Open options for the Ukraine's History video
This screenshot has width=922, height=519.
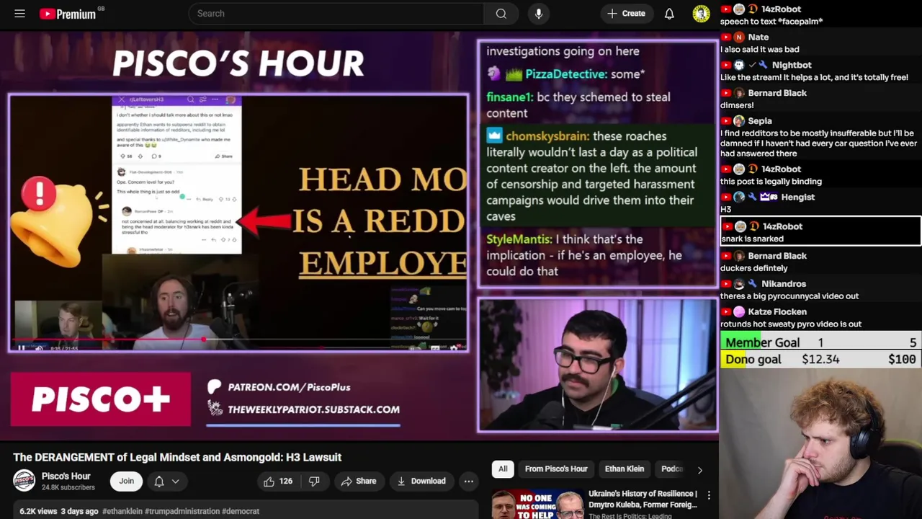pos(709,495)
